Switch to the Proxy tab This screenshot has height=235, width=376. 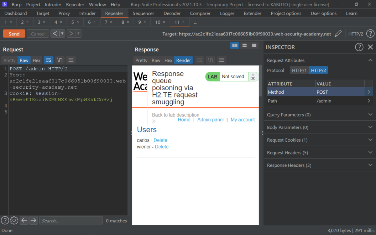64,13
